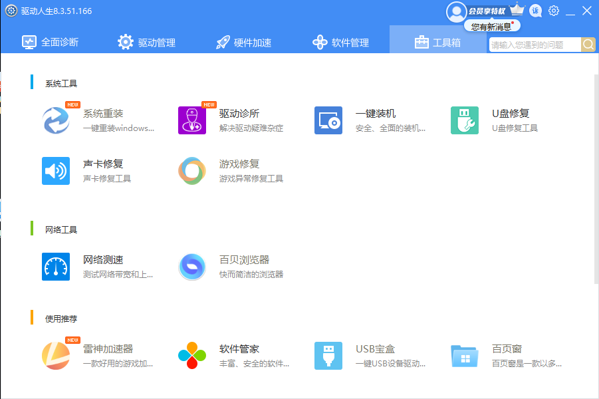This screenshot has width=599, height=399.
Task: Switch to the 驱动管理 tab
Action: [147, 42]
